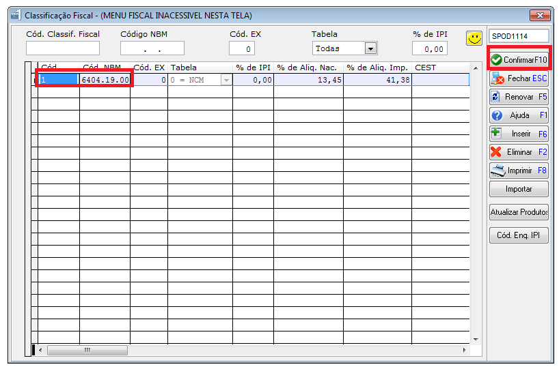Click the % de Aliq. Nac. value 13,45

point(308,80)
